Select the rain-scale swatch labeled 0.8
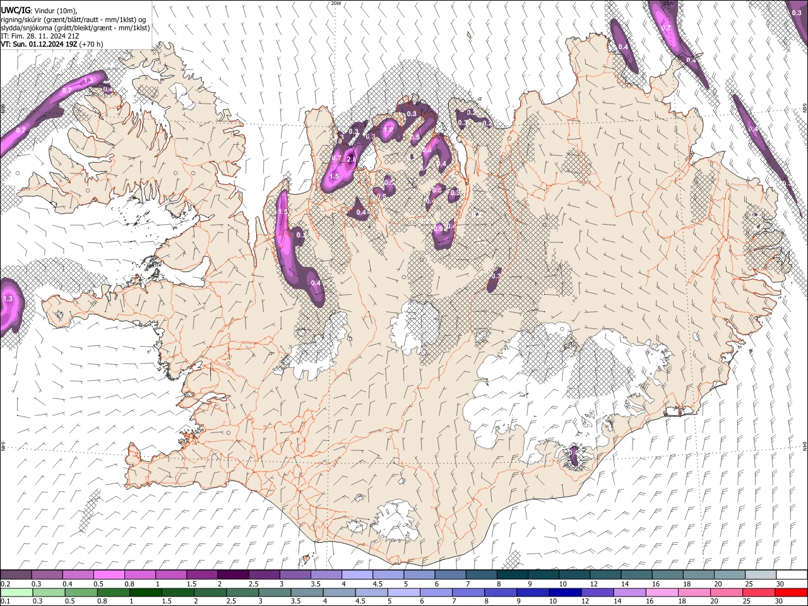Screen dimensions: 808x606 [113, 592]
